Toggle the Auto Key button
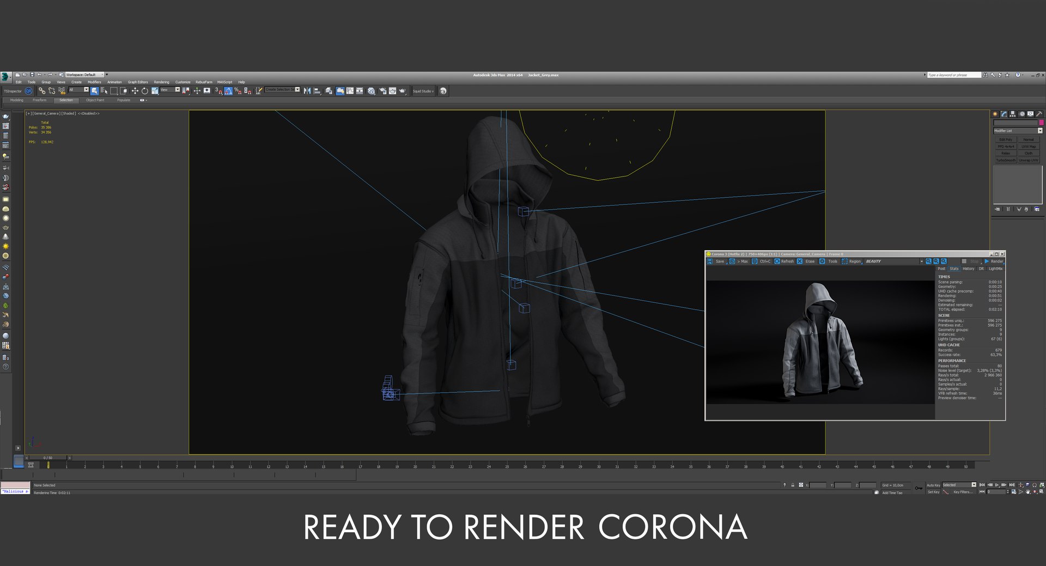 933,485
